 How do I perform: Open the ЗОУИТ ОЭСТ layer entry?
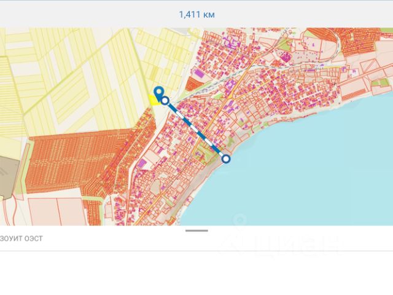coord(21,238)
